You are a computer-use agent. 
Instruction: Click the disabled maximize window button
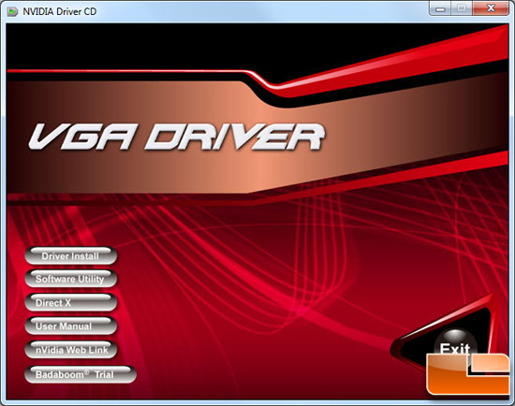462,8
